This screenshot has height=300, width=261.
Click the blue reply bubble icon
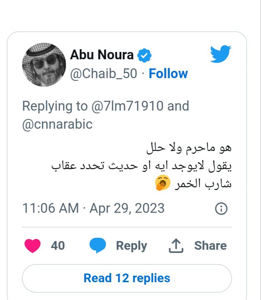98,246
